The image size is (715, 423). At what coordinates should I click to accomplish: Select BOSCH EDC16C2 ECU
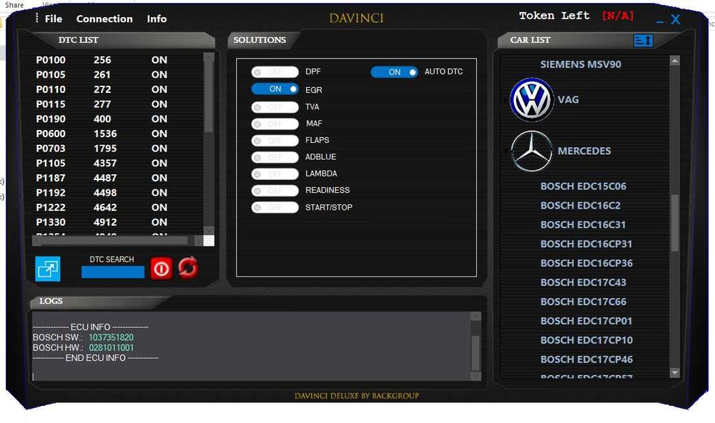(580, 205)
